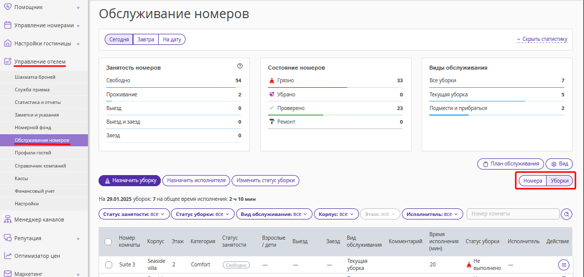This screenshot has width=584, height=277.
Task: Expand the Исполнитель filter dropdown
Action: (432, 214)
